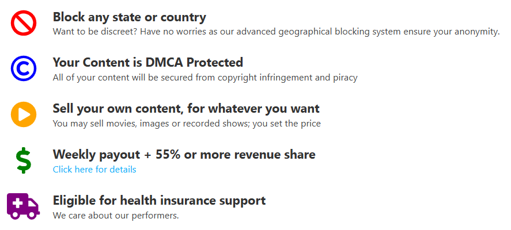This screenshot has width=511, height=230.
Task: Click 'We care about our performers.' text
Action: (x=116, y=216)
